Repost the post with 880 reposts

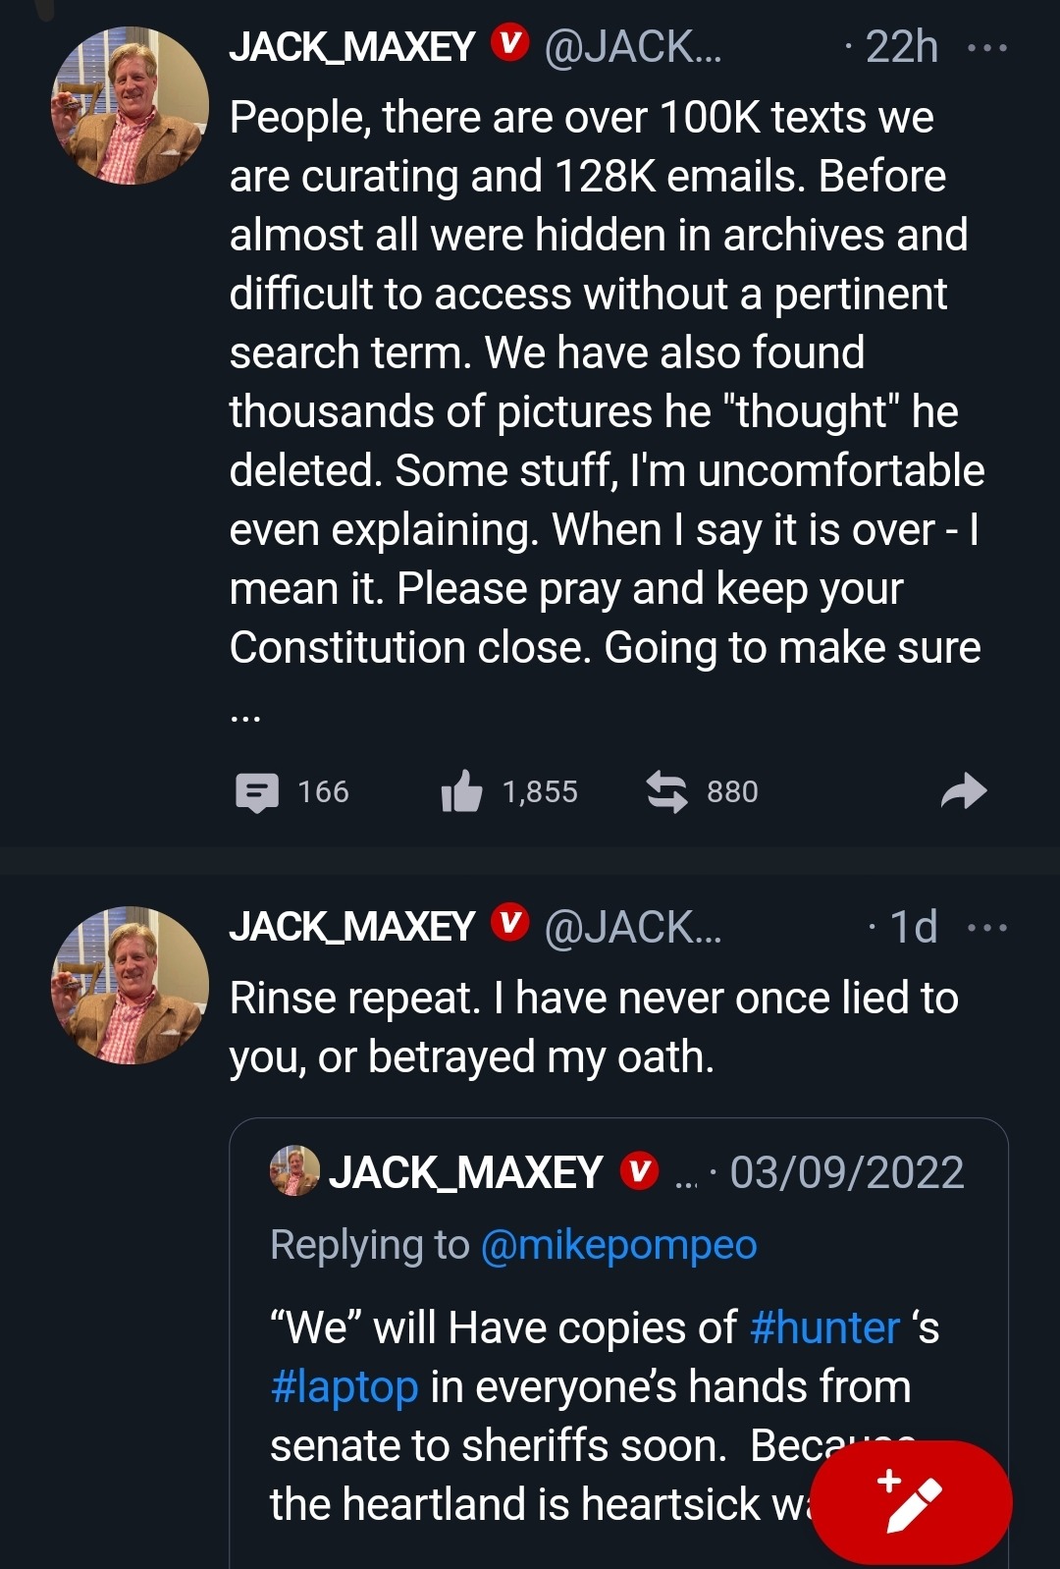666,791
